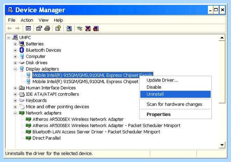Expand the Computer node

click(15, 56)
